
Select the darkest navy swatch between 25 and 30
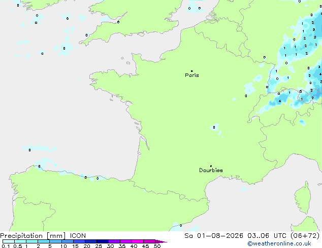pyautogui.click(x=103, y=241)
